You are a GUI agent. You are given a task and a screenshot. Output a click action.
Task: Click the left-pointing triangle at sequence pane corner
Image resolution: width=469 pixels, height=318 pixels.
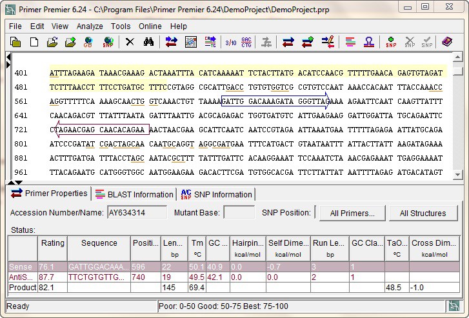tap(8, 57)
